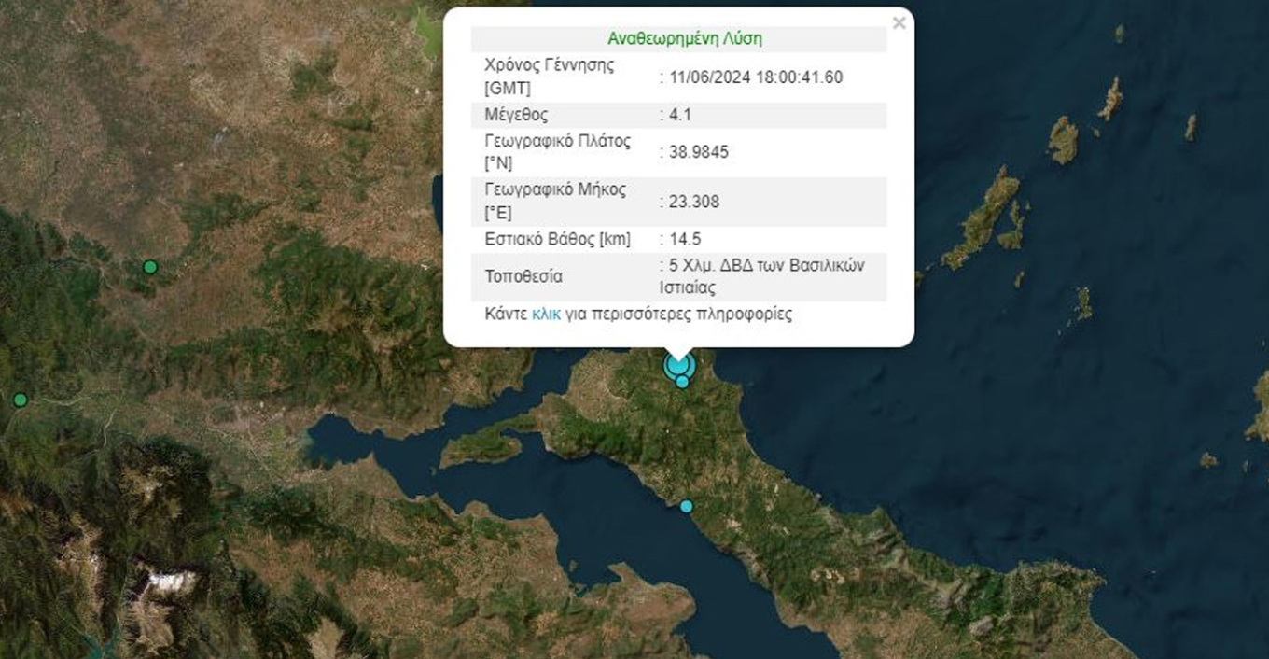The height and width of the screenshot is (659, 1269).
Task: Select the "Εστιακό Βάθος [km]" label
Action: click(557, 240)
